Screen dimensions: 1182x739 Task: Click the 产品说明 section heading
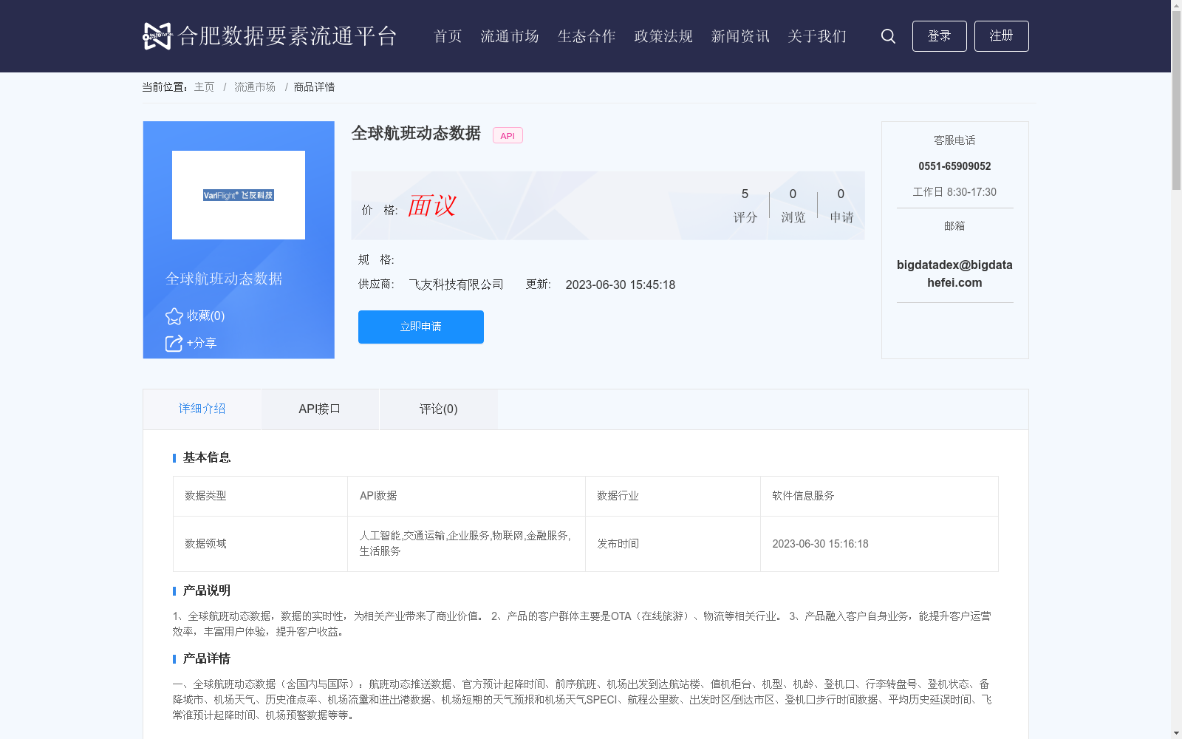tap(207, 590)
